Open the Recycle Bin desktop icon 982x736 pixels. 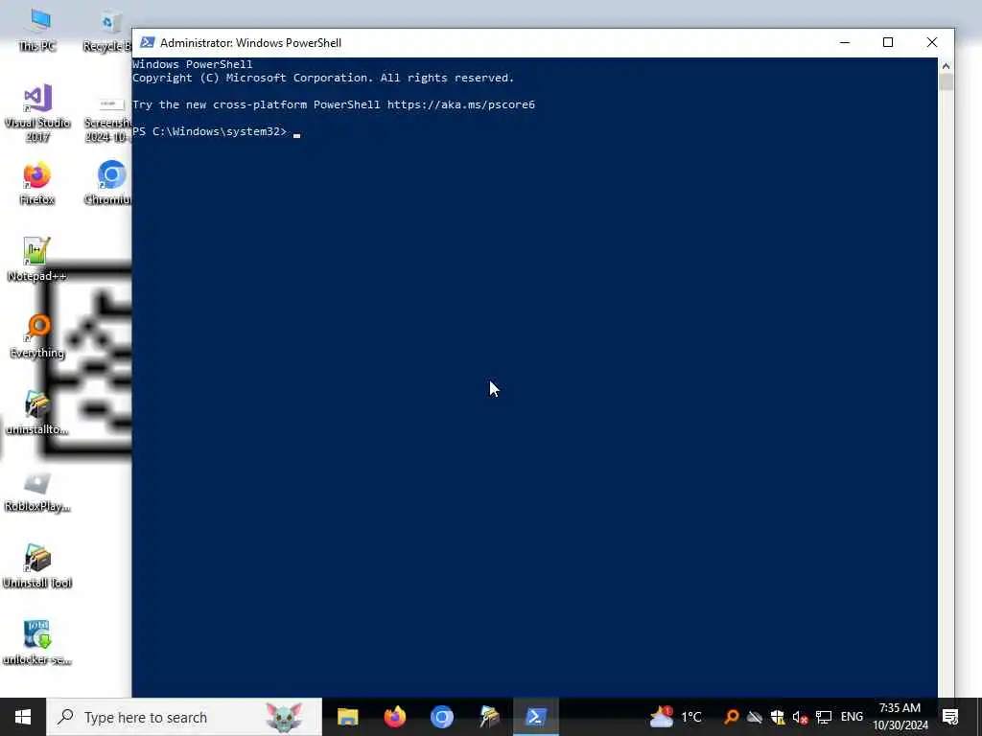[107, 30]
